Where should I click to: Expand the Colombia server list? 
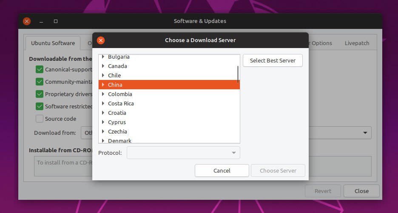103,94
